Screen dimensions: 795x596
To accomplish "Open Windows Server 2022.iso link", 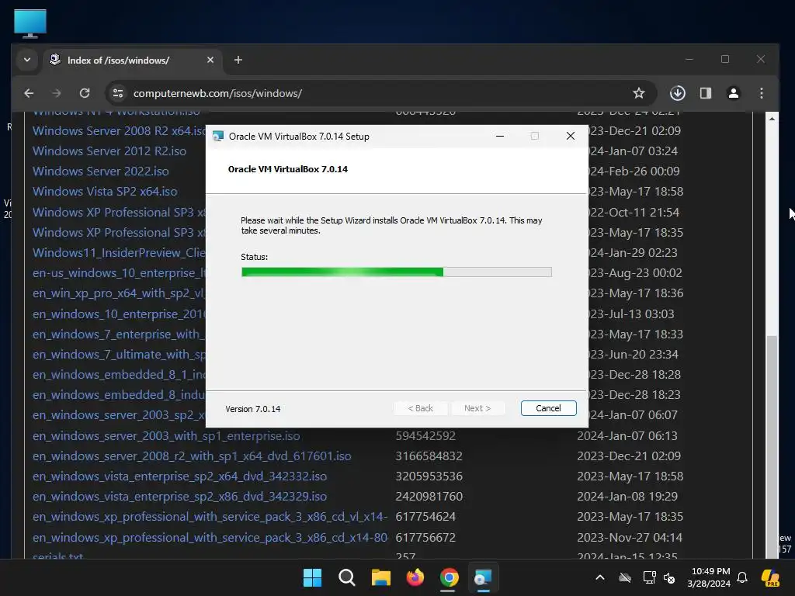I will click(x=101, y=172).
